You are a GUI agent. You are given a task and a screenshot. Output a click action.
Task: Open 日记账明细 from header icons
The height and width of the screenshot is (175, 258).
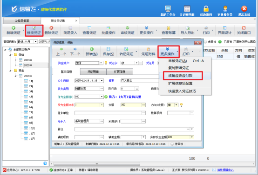(x=187, y=11)
